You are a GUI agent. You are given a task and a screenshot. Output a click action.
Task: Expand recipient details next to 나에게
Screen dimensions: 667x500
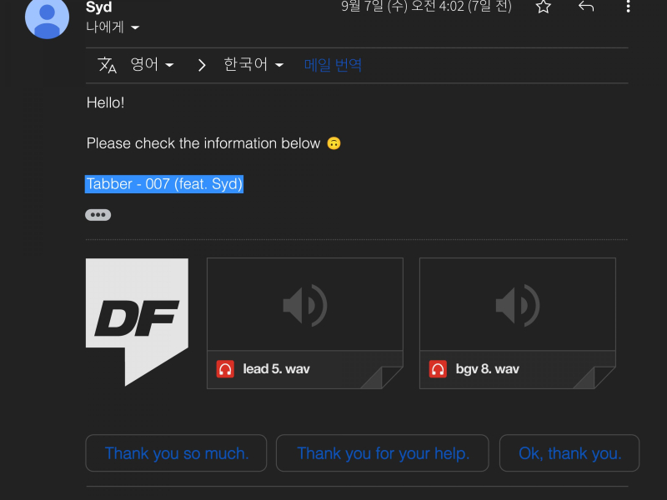click(x=135, y=27)
